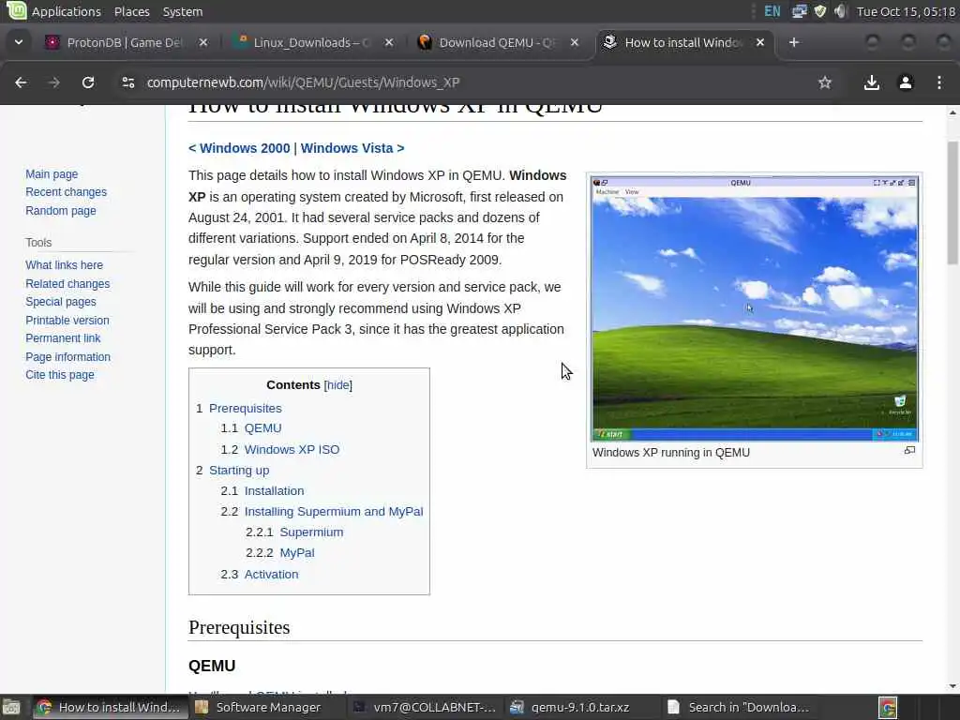Switch to vm7@COLLABNET terminal taskbar window
The image size is (960, 720).
tap(425, 707)
